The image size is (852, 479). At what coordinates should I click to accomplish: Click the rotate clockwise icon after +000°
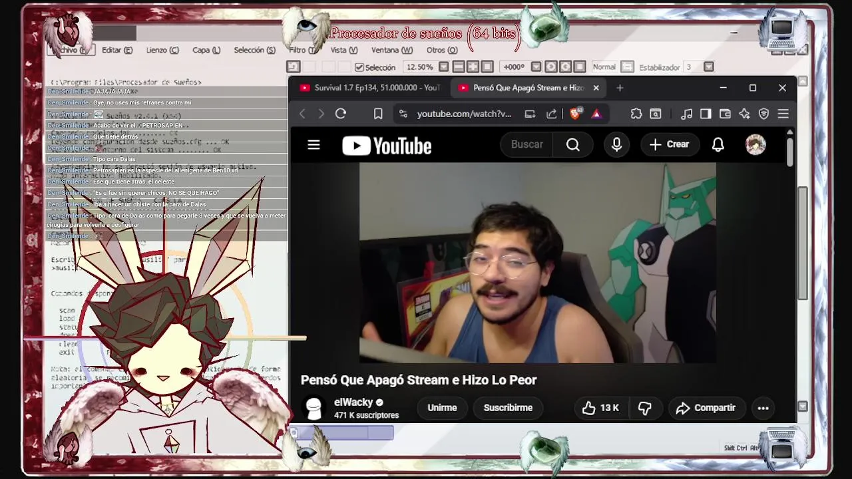[566, 67]
